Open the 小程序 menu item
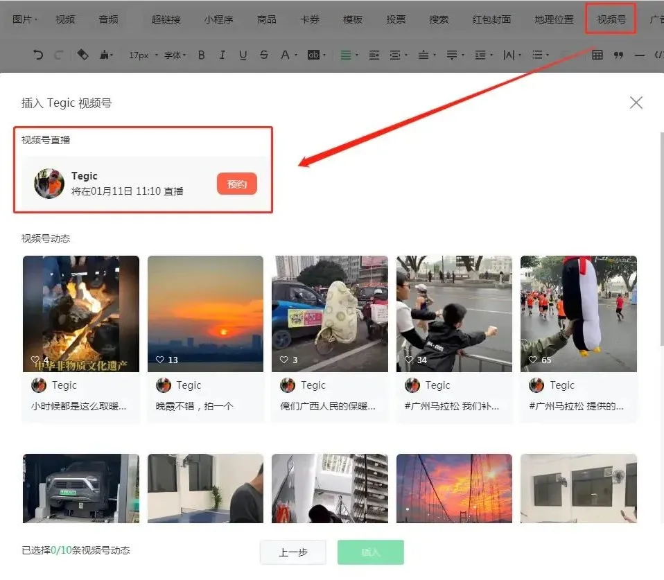 coord(218,19)
